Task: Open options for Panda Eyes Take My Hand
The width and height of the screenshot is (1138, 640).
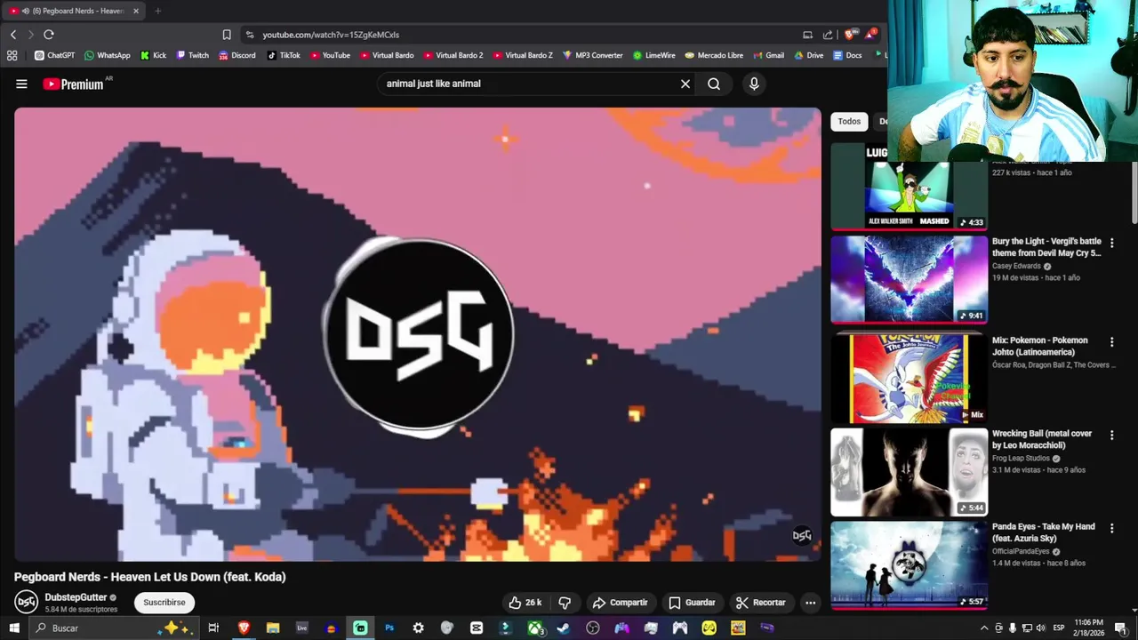Action: [1111, 529]
